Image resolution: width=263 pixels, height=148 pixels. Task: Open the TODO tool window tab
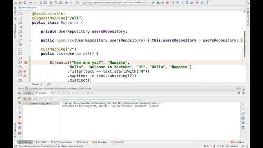[x=41, y=142]
